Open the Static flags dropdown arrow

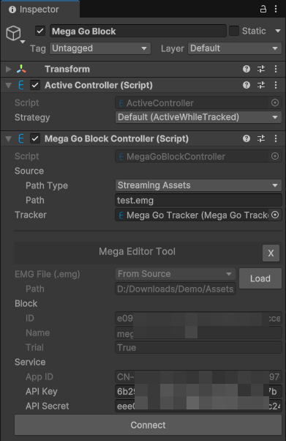coord(278,31)
